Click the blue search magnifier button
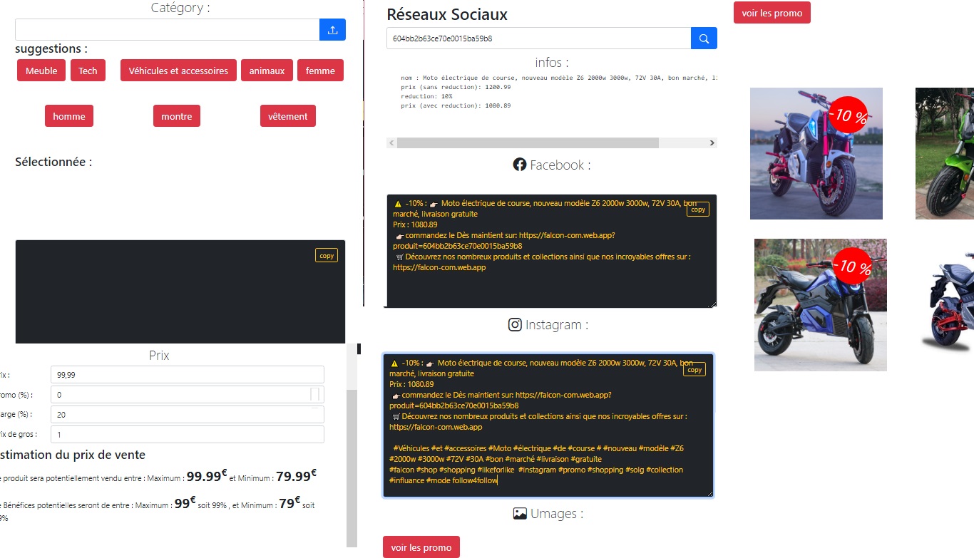 (704, 38)
